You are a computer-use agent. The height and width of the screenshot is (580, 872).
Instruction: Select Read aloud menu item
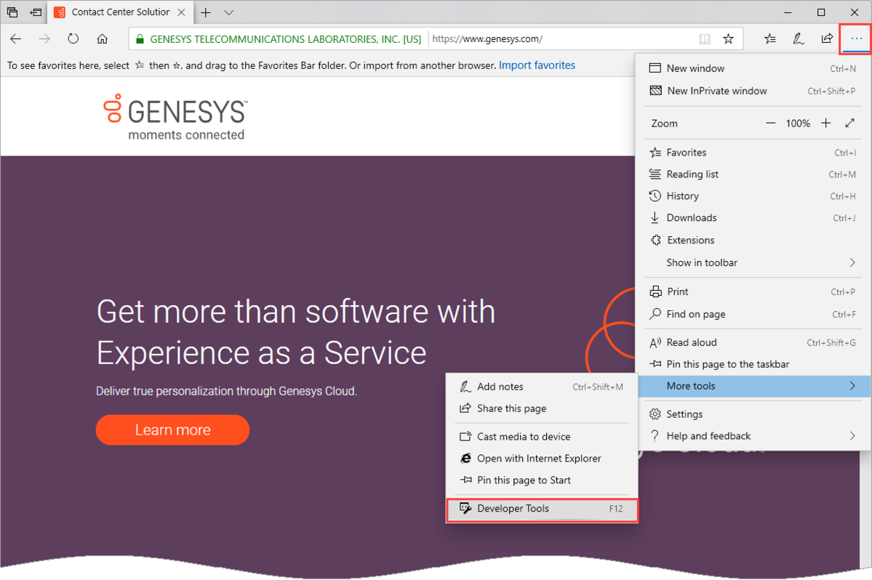753,343
